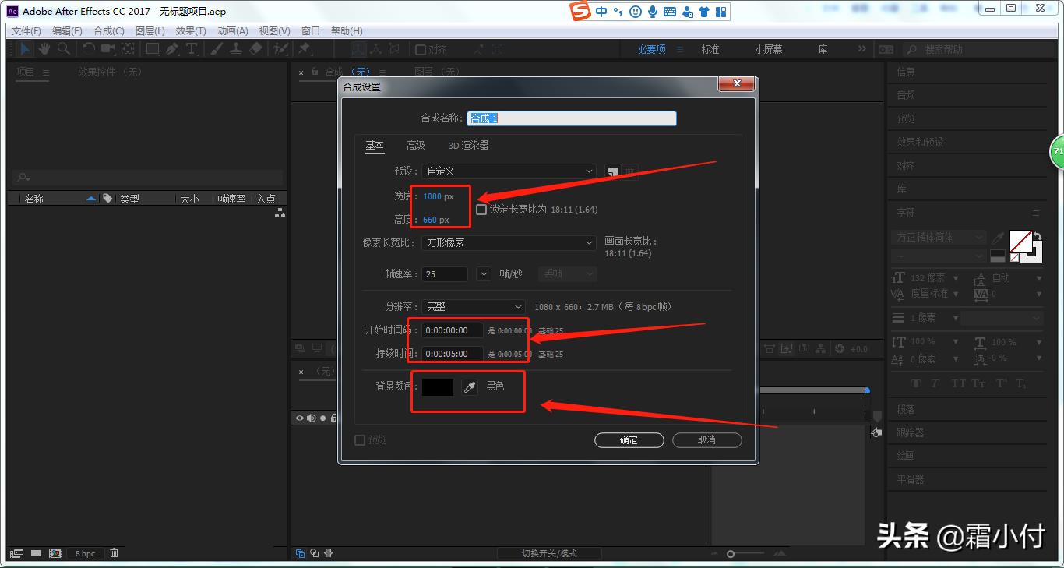Viewport: 1064px width, 568px height.
Task: Select the Brush tool
Action: (217, 48)
